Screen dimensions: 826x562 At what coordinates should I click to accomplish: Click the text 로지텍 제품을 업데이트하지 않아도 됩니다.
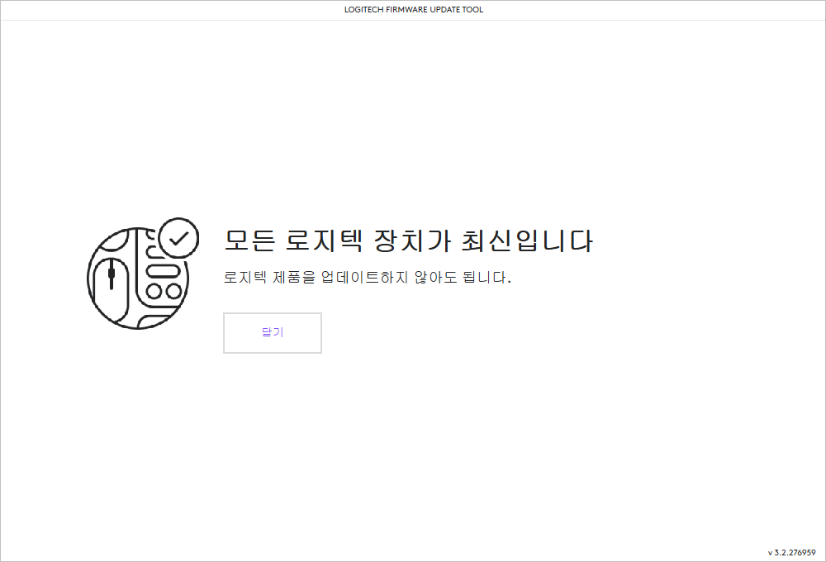368,277
